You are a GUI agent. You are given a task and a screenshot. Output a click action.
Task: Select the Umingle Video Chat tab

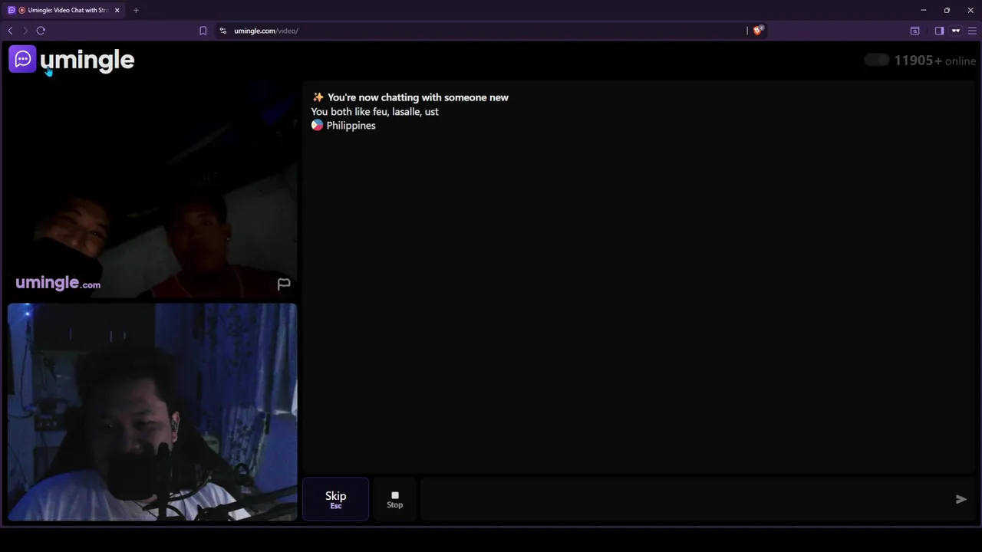[64, 10]
